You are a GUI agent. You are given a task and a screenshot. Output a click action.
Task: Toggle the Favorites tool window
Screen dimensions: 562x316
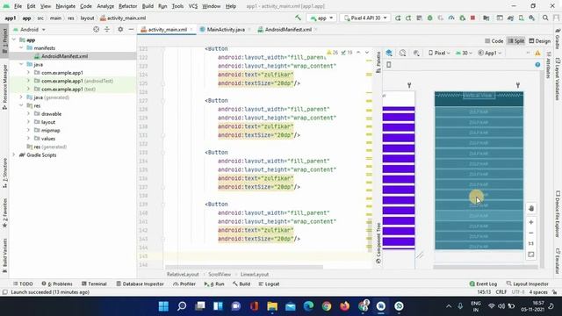[4, 213]
